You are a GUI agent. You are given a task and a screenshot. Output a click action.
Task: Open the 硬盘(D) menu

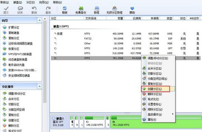click(x=18, y=2)
